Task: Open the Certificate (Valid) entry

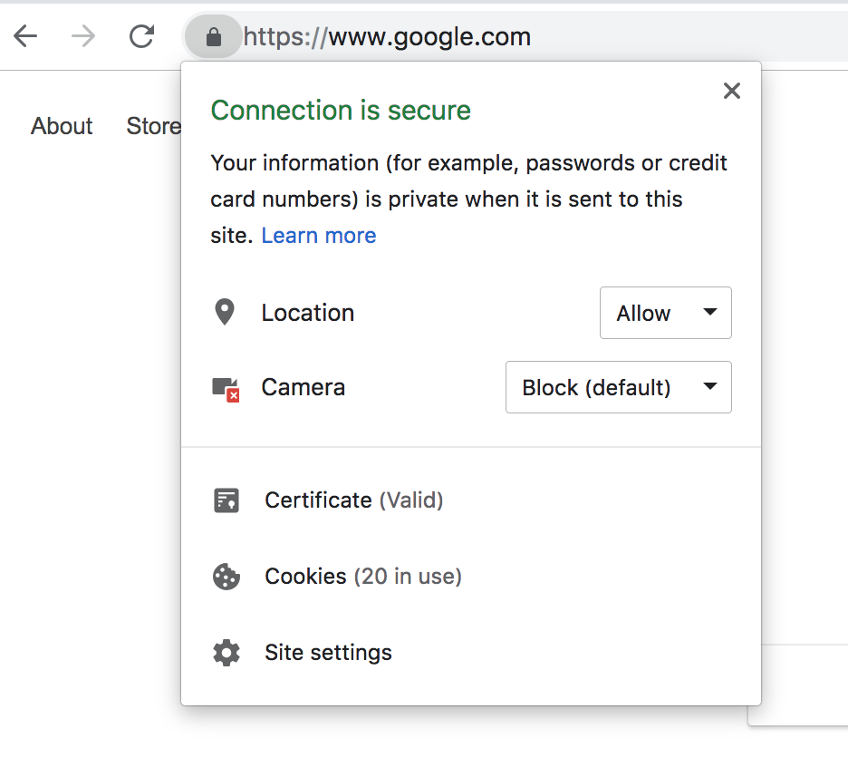Action: click(x=353, y=500)
